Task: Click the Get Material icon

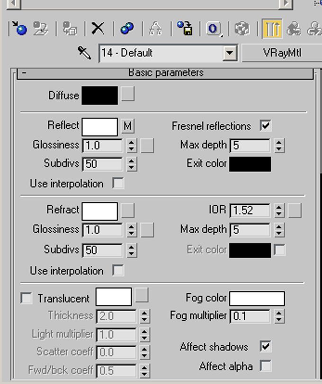Action: [19, 28]
